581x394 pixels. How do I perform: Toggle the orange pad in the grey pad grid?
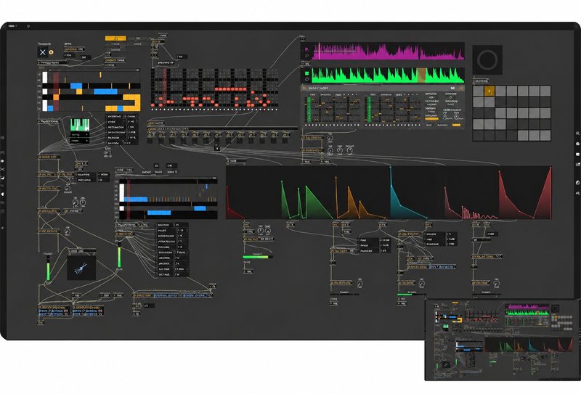click(x=489, y=91)
